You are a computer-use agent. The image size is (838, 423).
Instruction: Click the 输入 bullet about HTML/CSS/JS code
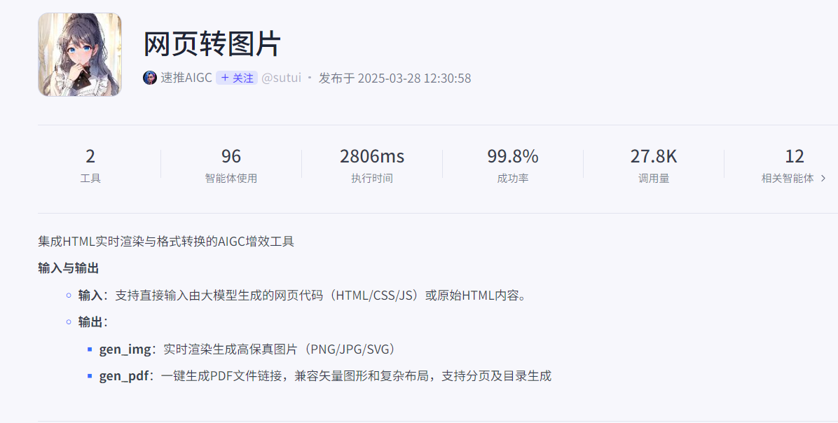[x=303, y=295]
